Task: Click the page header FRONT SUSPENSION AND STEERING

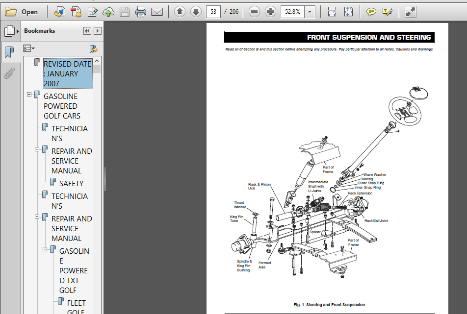Action: point(369,37)
